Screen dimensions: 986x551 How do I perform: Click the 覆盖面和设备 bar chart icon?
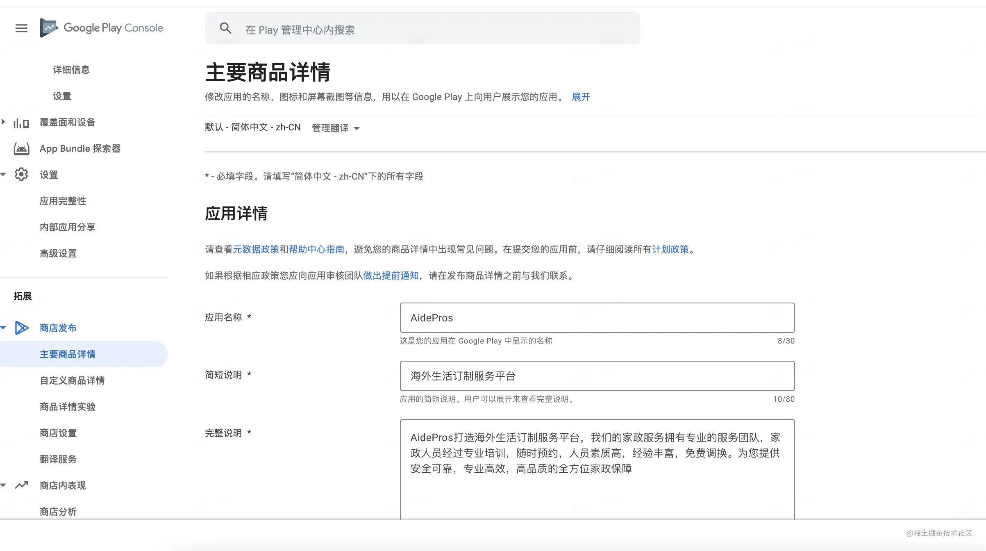(x=21, y=123)
